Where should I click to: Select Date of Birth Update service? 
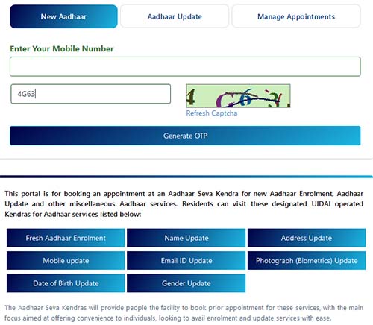point(66,283)
